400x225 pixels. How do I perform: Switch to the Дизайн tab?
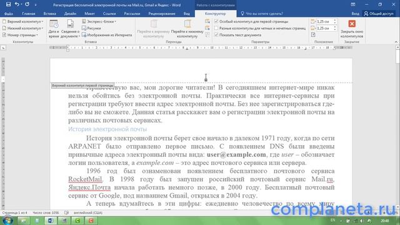pyautogui.click(x=70, y=14)
